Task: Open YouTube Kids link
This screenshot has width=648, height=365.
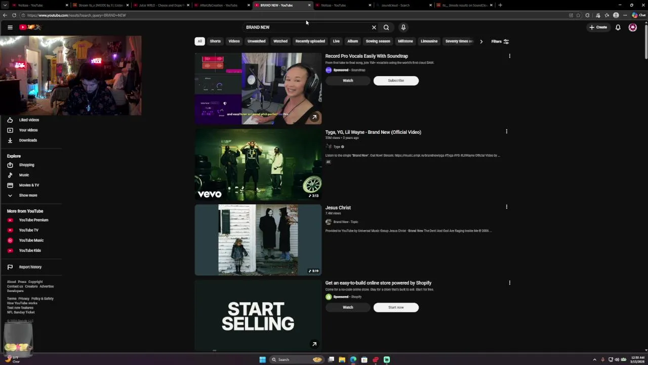Action: [30, 250]
